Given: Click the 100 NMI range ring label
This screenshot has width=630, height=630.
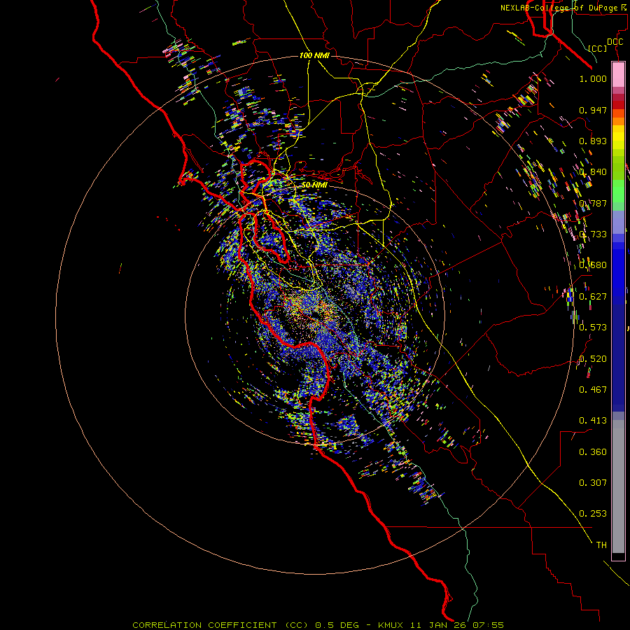Looking at the screenshot, I should pos(314,55).
